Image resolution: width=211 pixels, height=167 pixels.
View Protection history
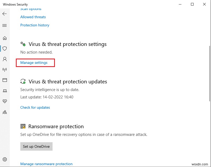point(35,25)
